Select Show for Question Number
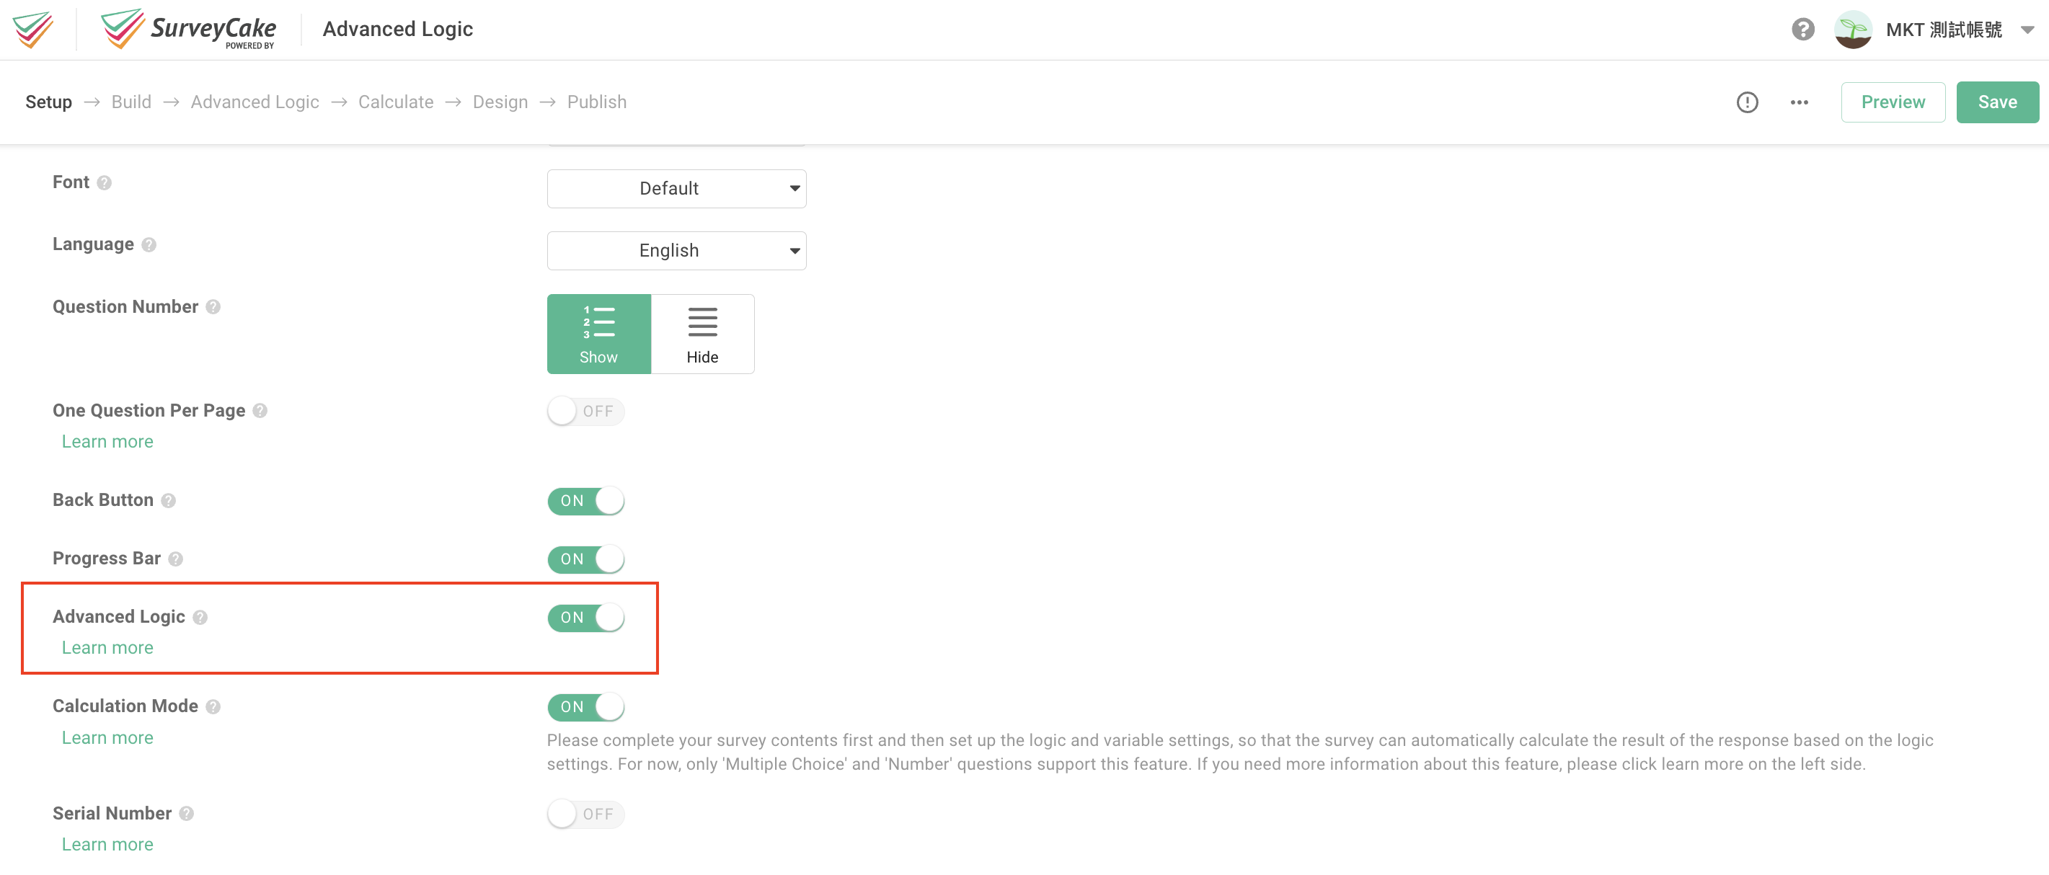Image resolution: width=2049 pixels, height=875 pixels. click(598, 334)
